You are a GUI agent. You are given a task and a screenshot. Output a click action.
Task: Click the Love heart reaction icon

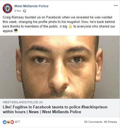pyautogui.click(x=12, y=122)
